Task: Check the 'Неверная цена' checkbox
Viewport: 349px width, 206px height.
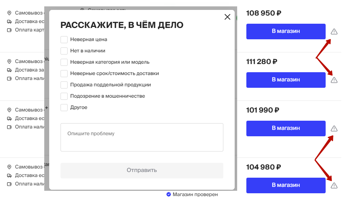Action: (64, 40)
